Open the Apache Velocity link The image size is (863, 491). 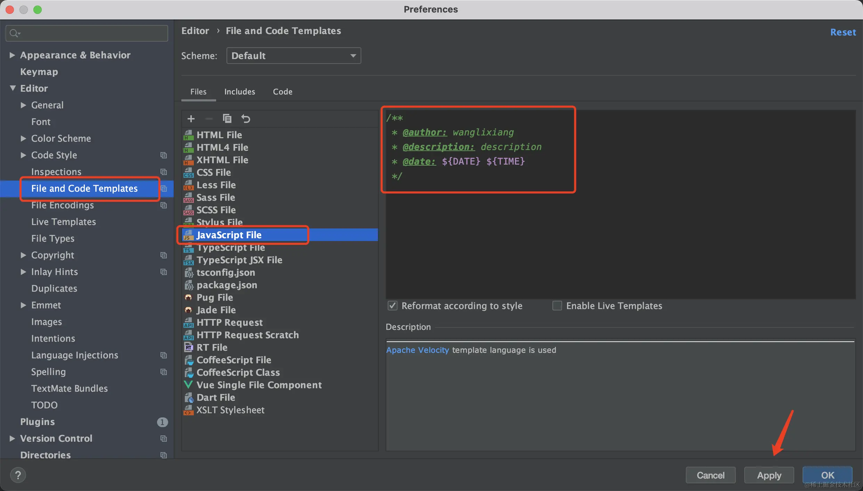(x=417, y=350)
